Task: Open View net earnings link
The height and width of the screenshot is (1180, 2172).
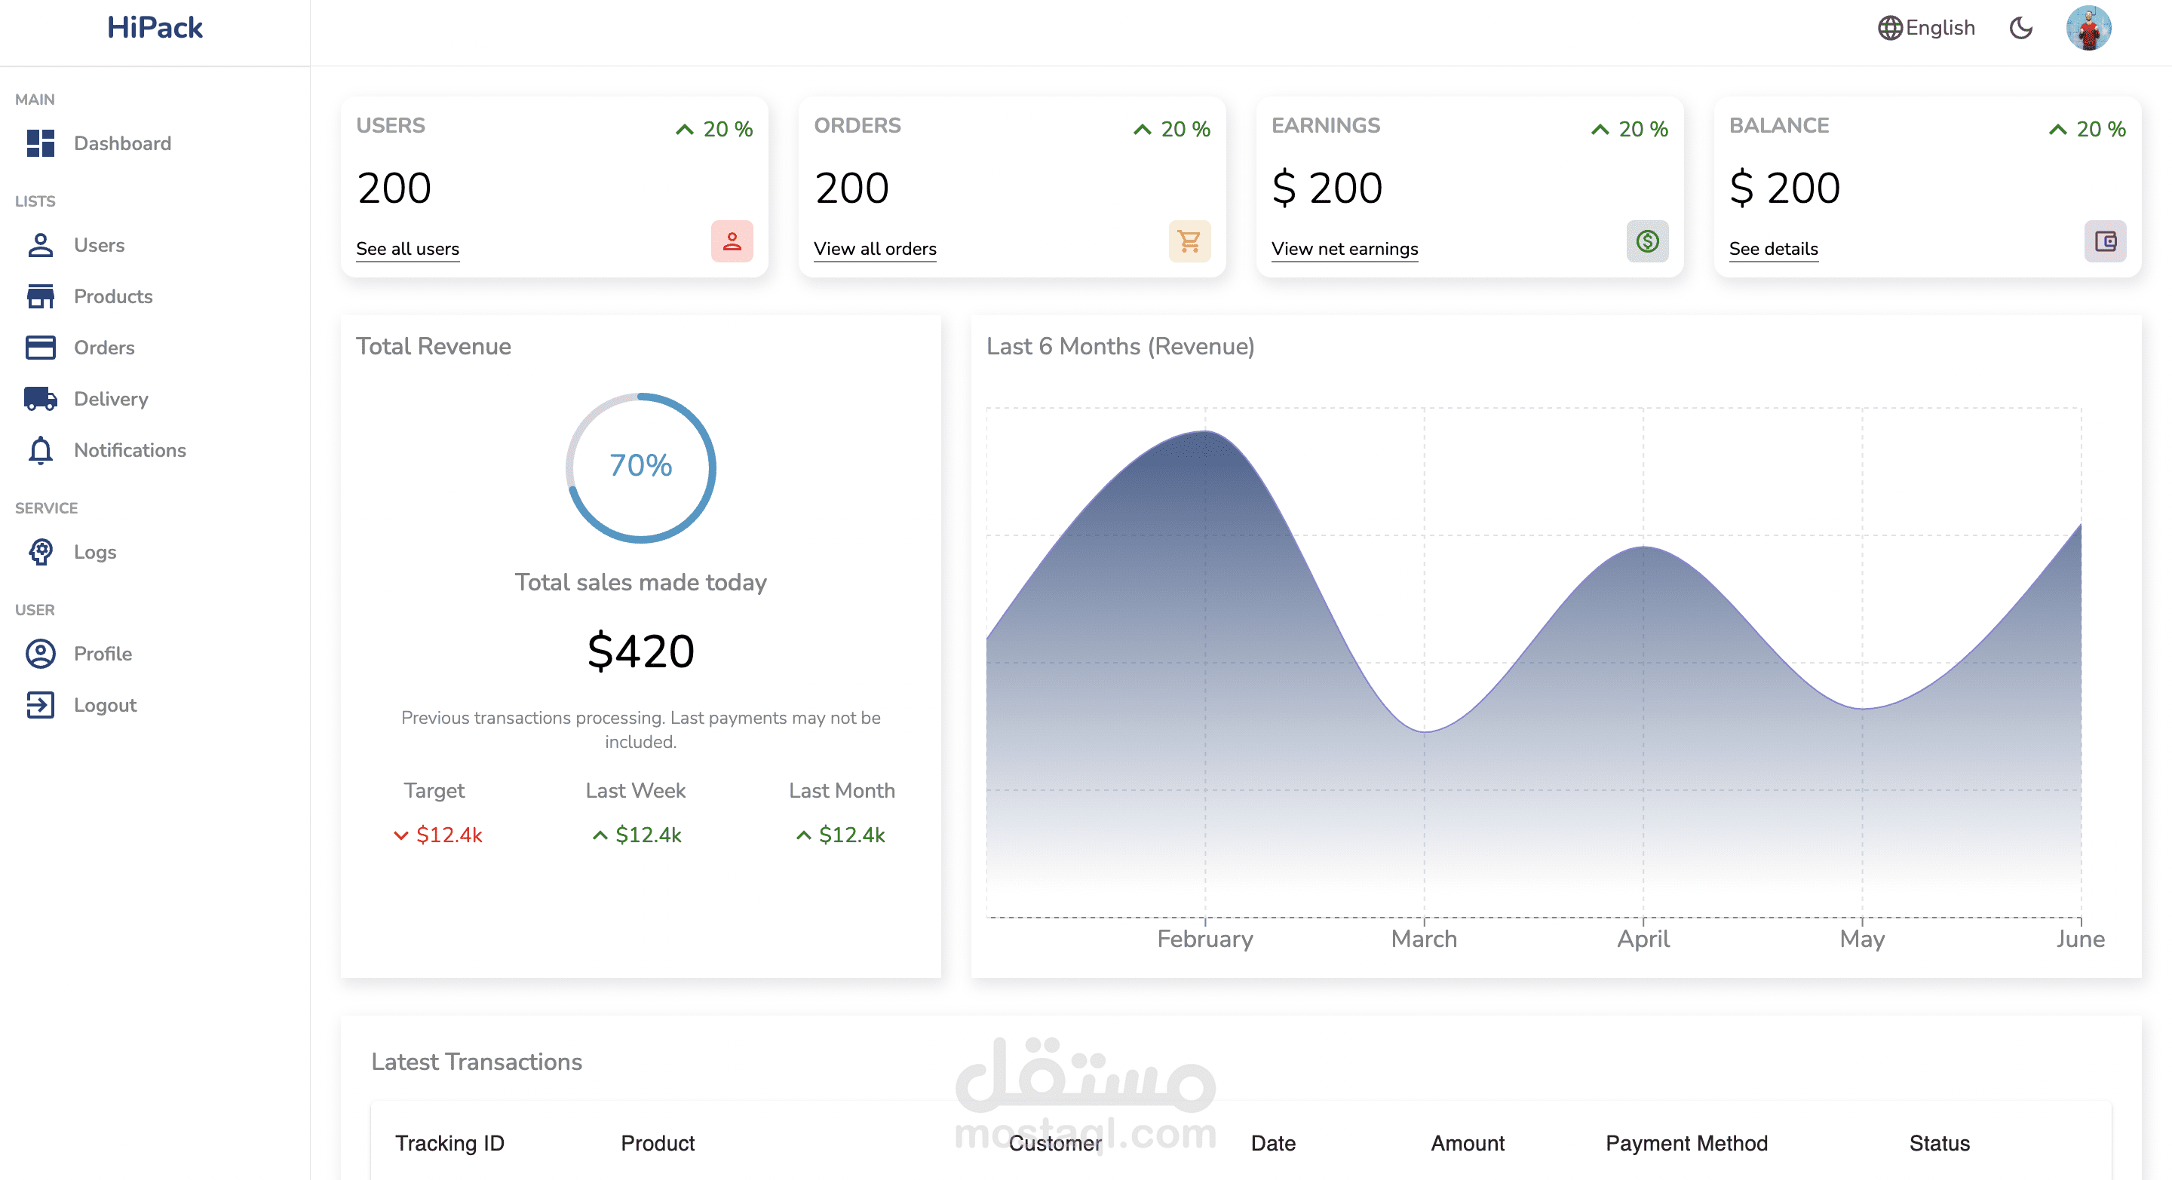Action: (1344, 249)
